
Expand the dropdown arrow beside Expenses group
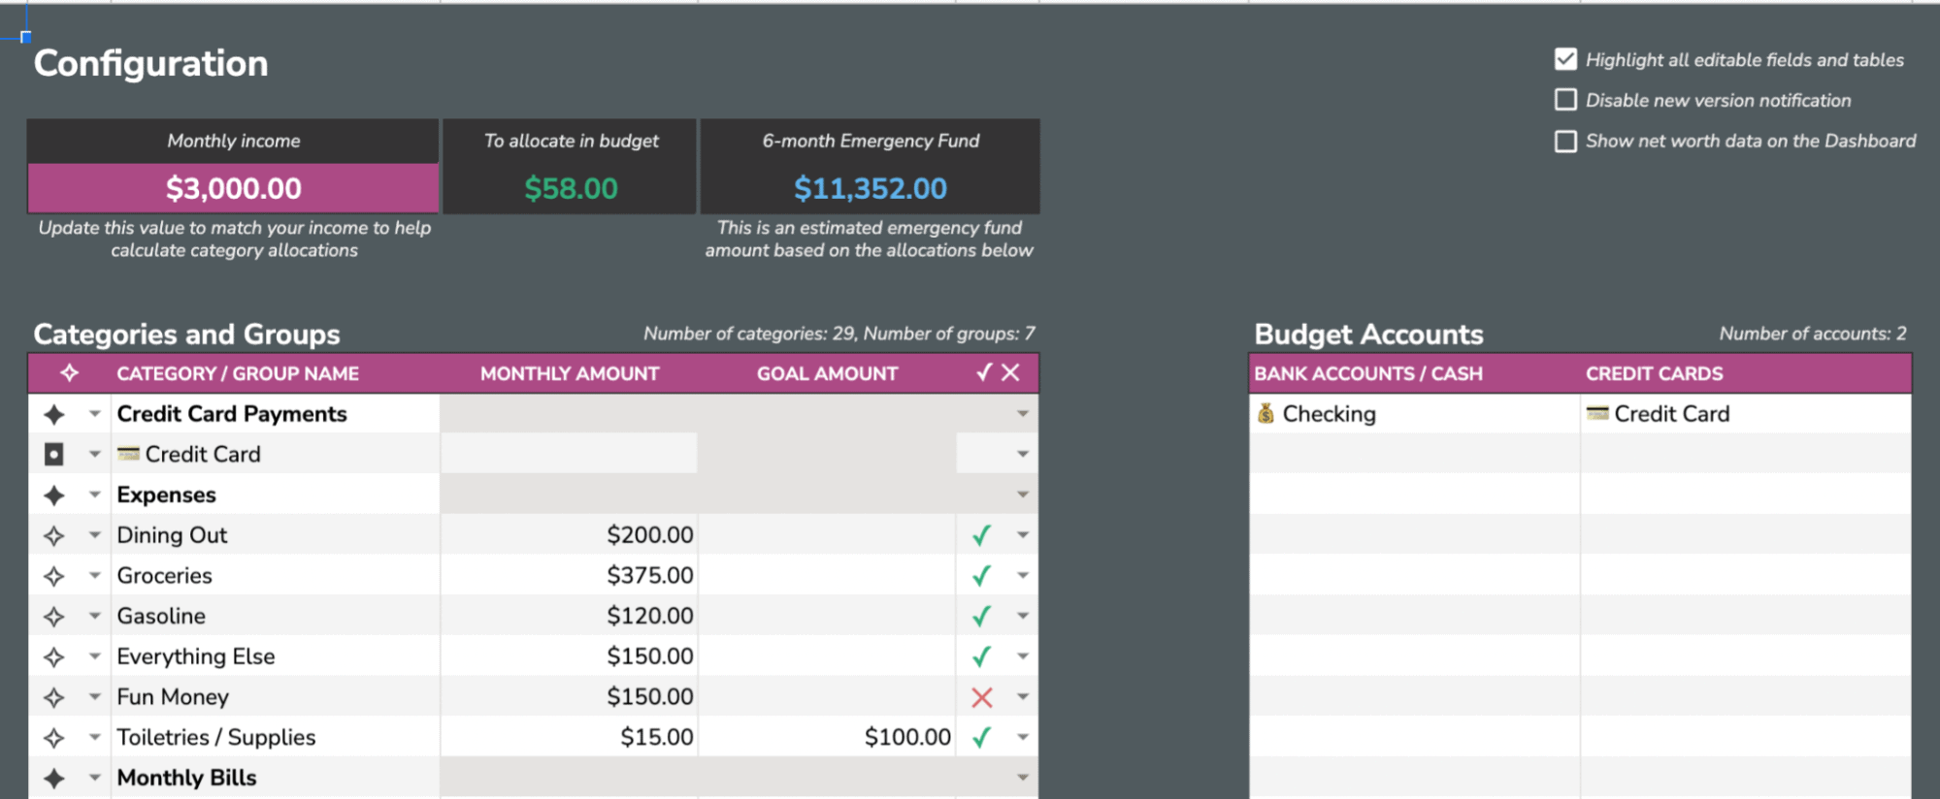point(94,495)
